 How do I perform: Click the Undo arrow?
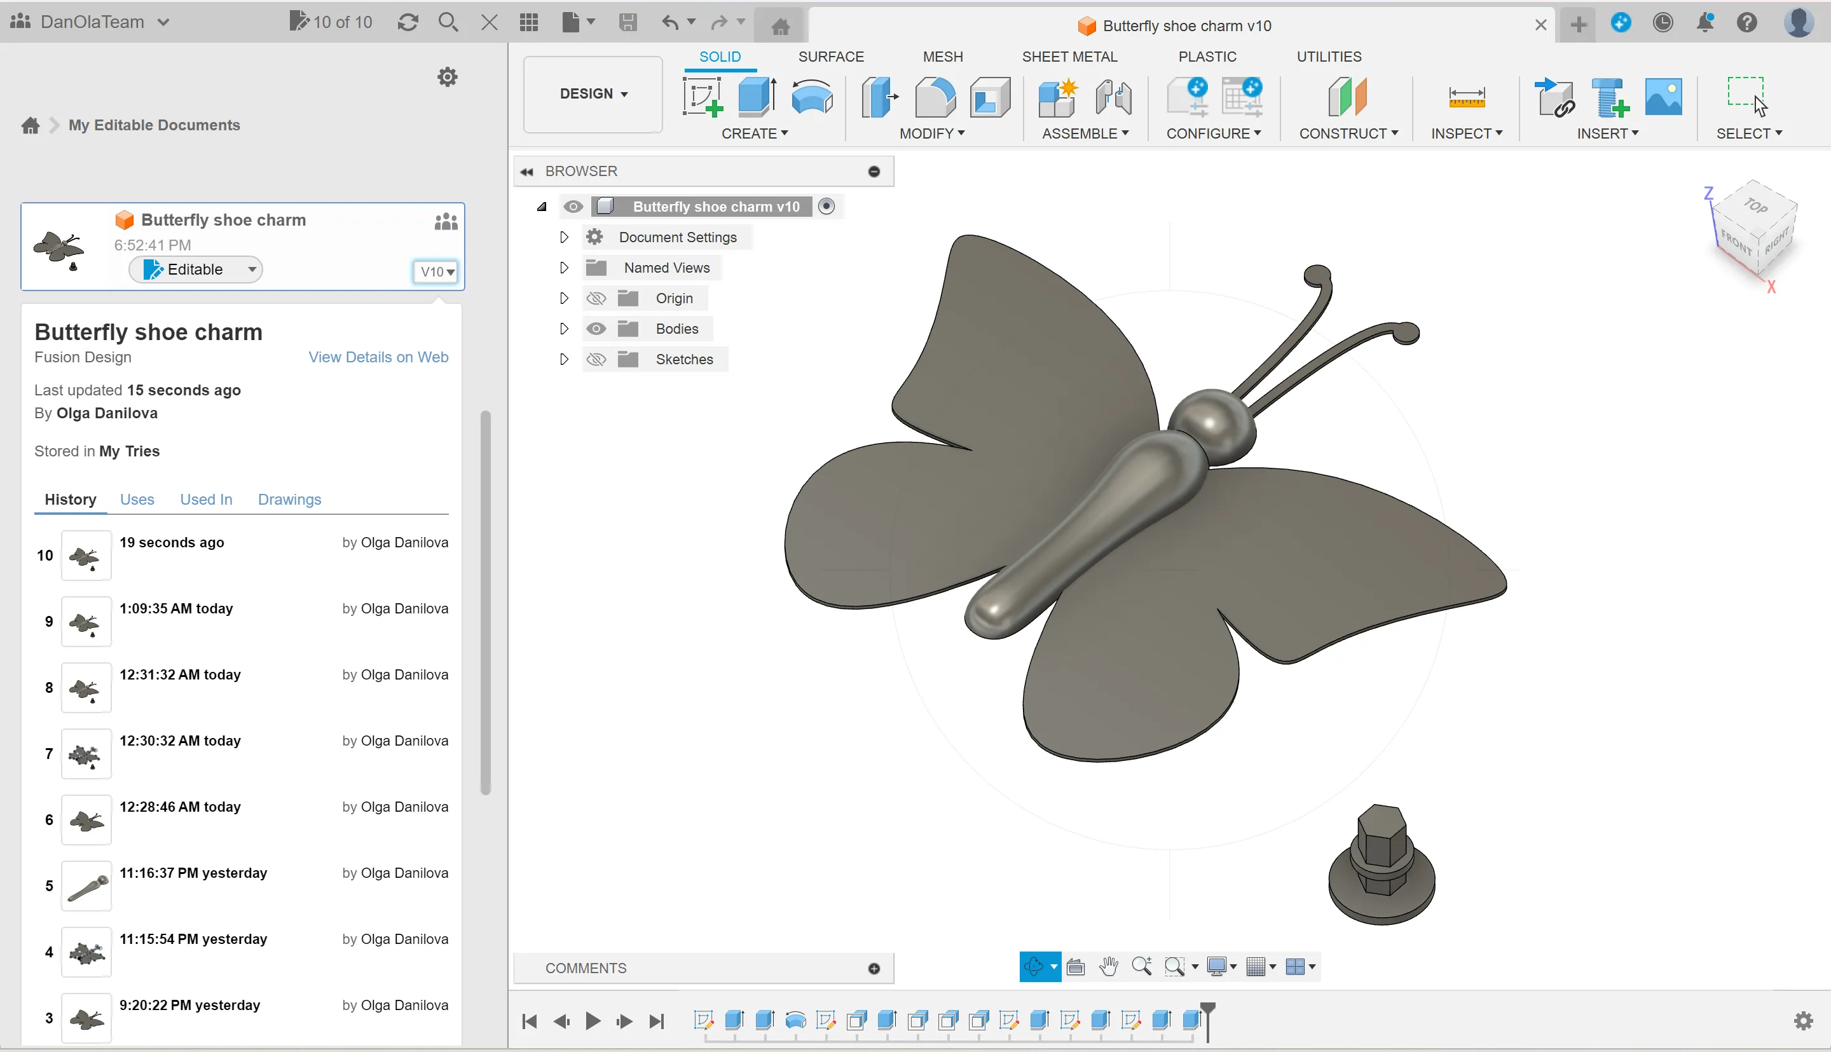[x=670, y=22]
